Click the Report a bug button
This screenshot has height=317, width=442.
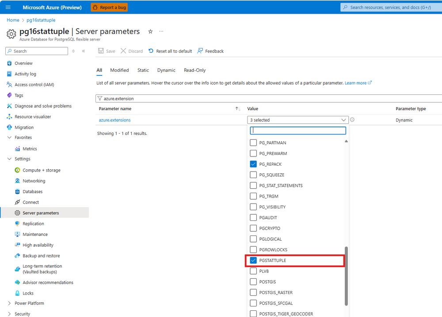[109, 7]
